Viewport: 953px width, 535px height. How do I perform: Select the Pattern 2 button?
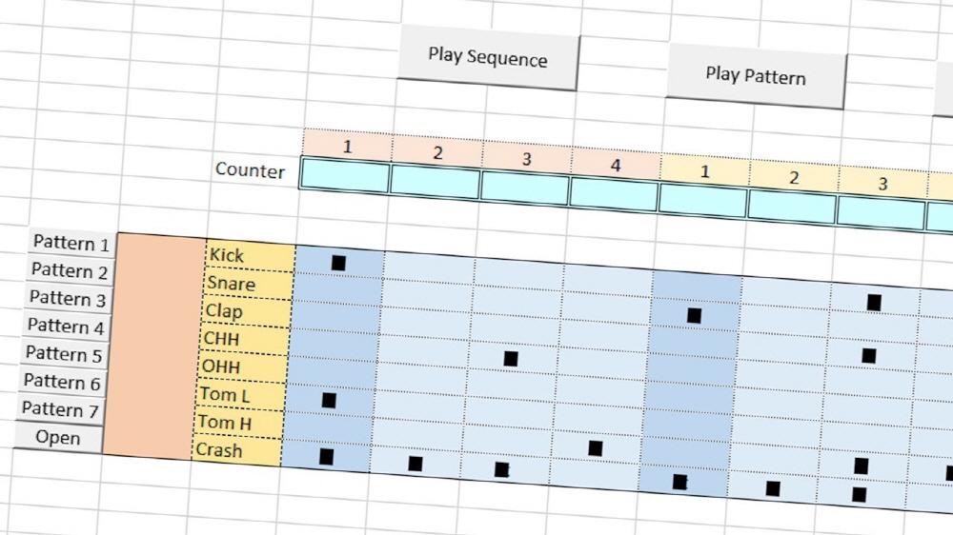click(69, 272)
